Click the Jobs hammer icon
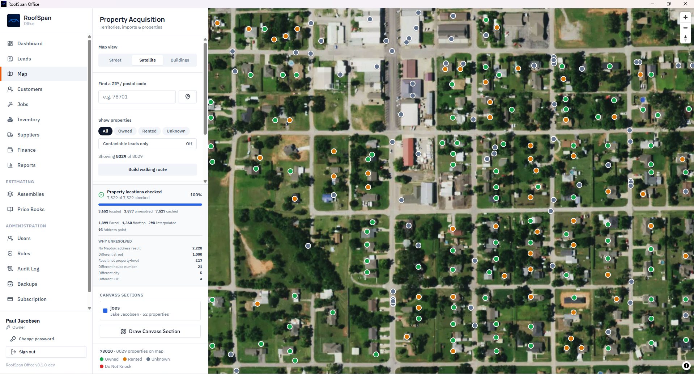The image size is (694, 374). (x=10, y=104)
